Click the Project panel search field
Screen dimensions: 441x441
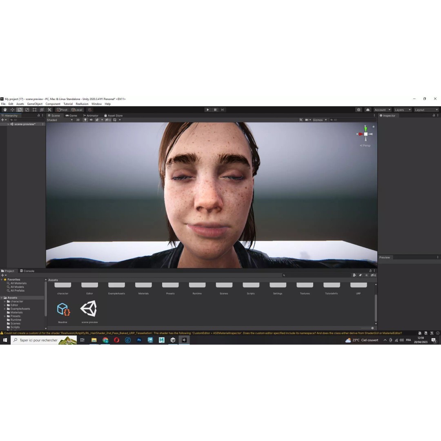[316, 275]
